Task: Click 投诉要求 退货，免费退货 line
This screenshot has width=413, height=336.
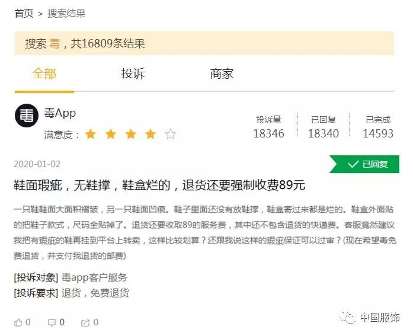Action: pos(71,293)
